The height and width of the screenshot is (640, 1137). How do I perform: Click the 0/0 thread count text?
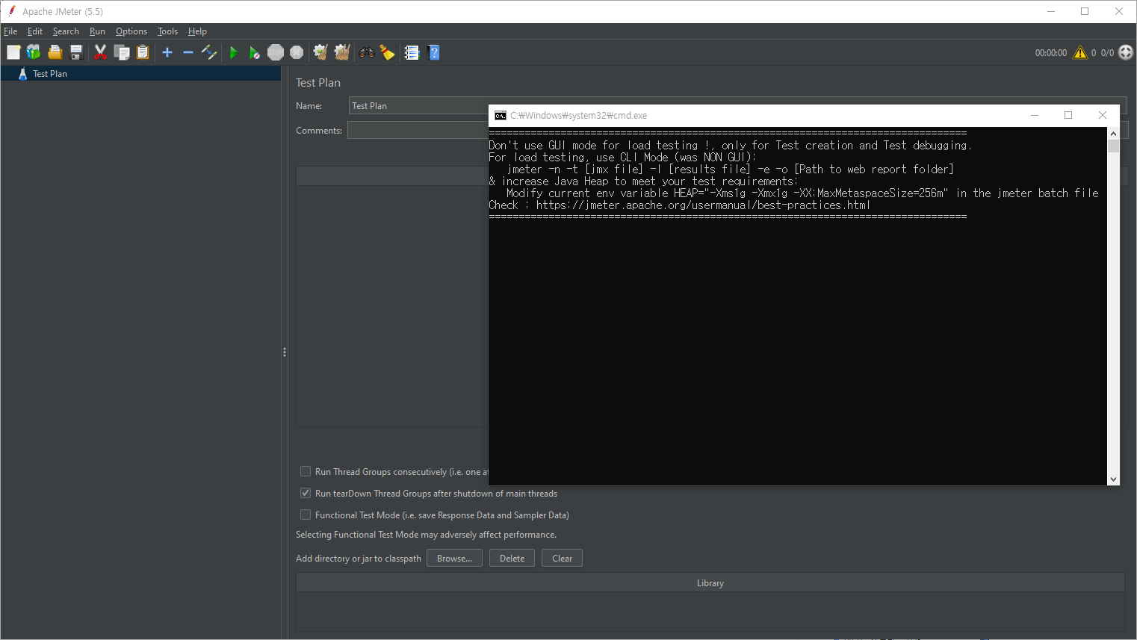[x=1107, y=53]
